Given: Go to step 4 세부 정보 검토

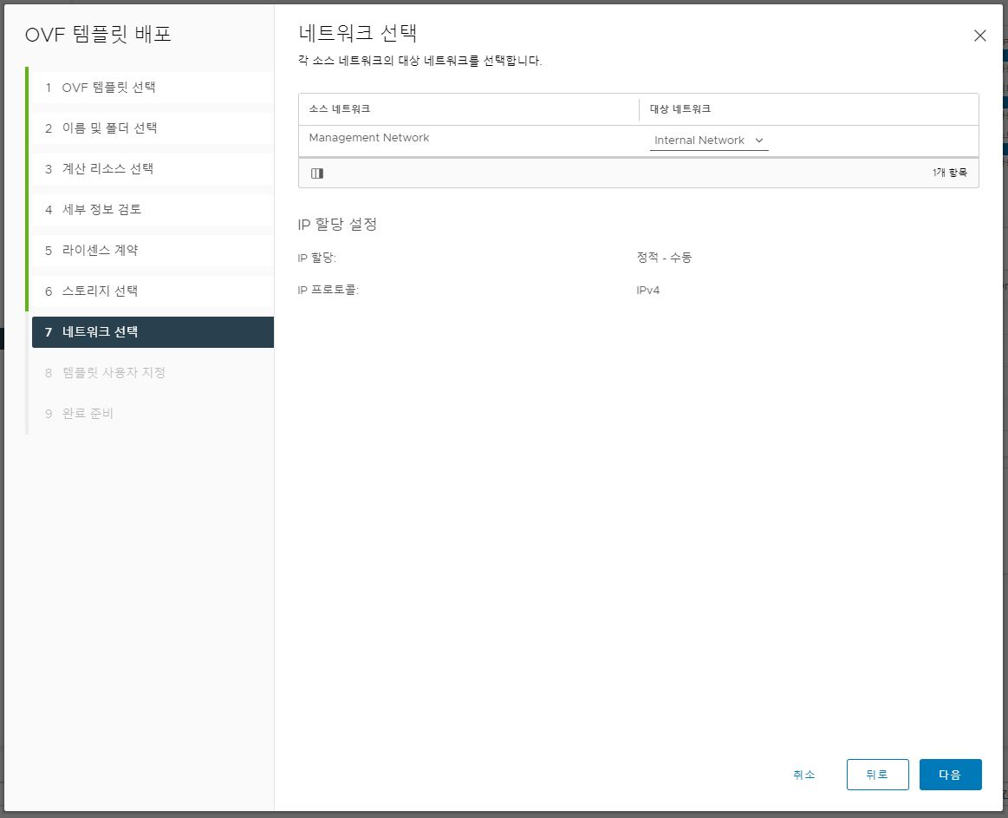Looking at the screenshot, I should click(x=153, y=209).
